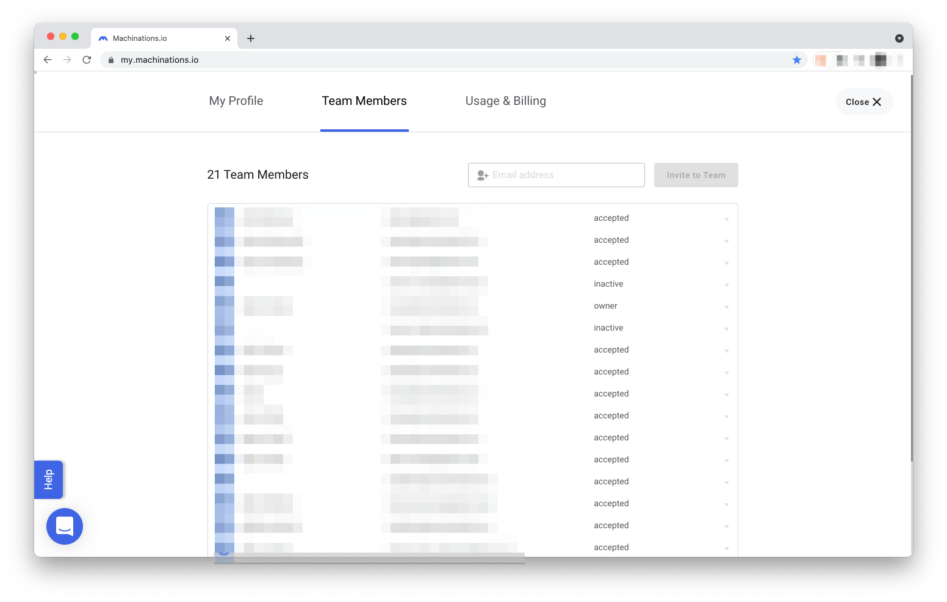Click the owner status text
This screenshot has height=602, width=947.
coord(605,306)
